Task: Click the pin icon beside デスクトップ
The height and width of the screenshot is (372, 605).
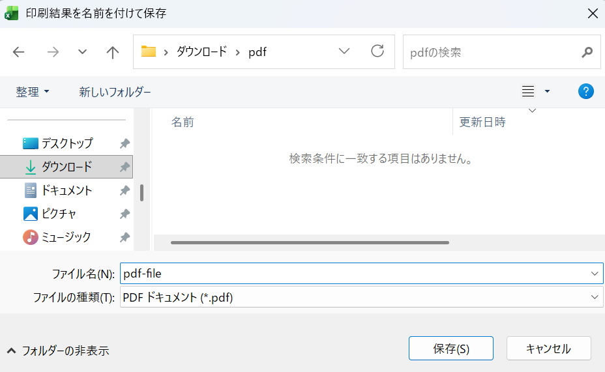Action: point(125,144)
